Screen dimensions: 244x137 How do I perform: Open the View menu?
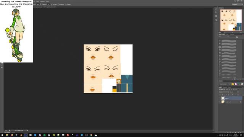click(x=37, y=1)
